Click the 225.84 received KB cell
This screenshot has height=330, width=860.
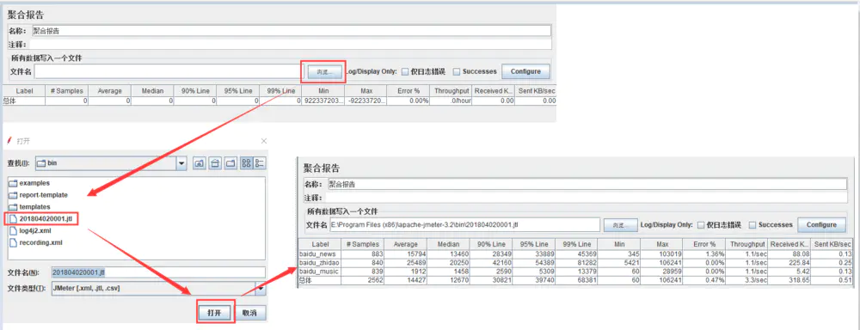[789, 263]
